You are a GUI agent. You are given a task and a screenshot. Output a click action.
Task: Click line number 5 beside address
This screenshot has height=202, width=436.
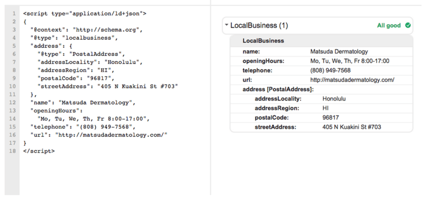[14, 46]
